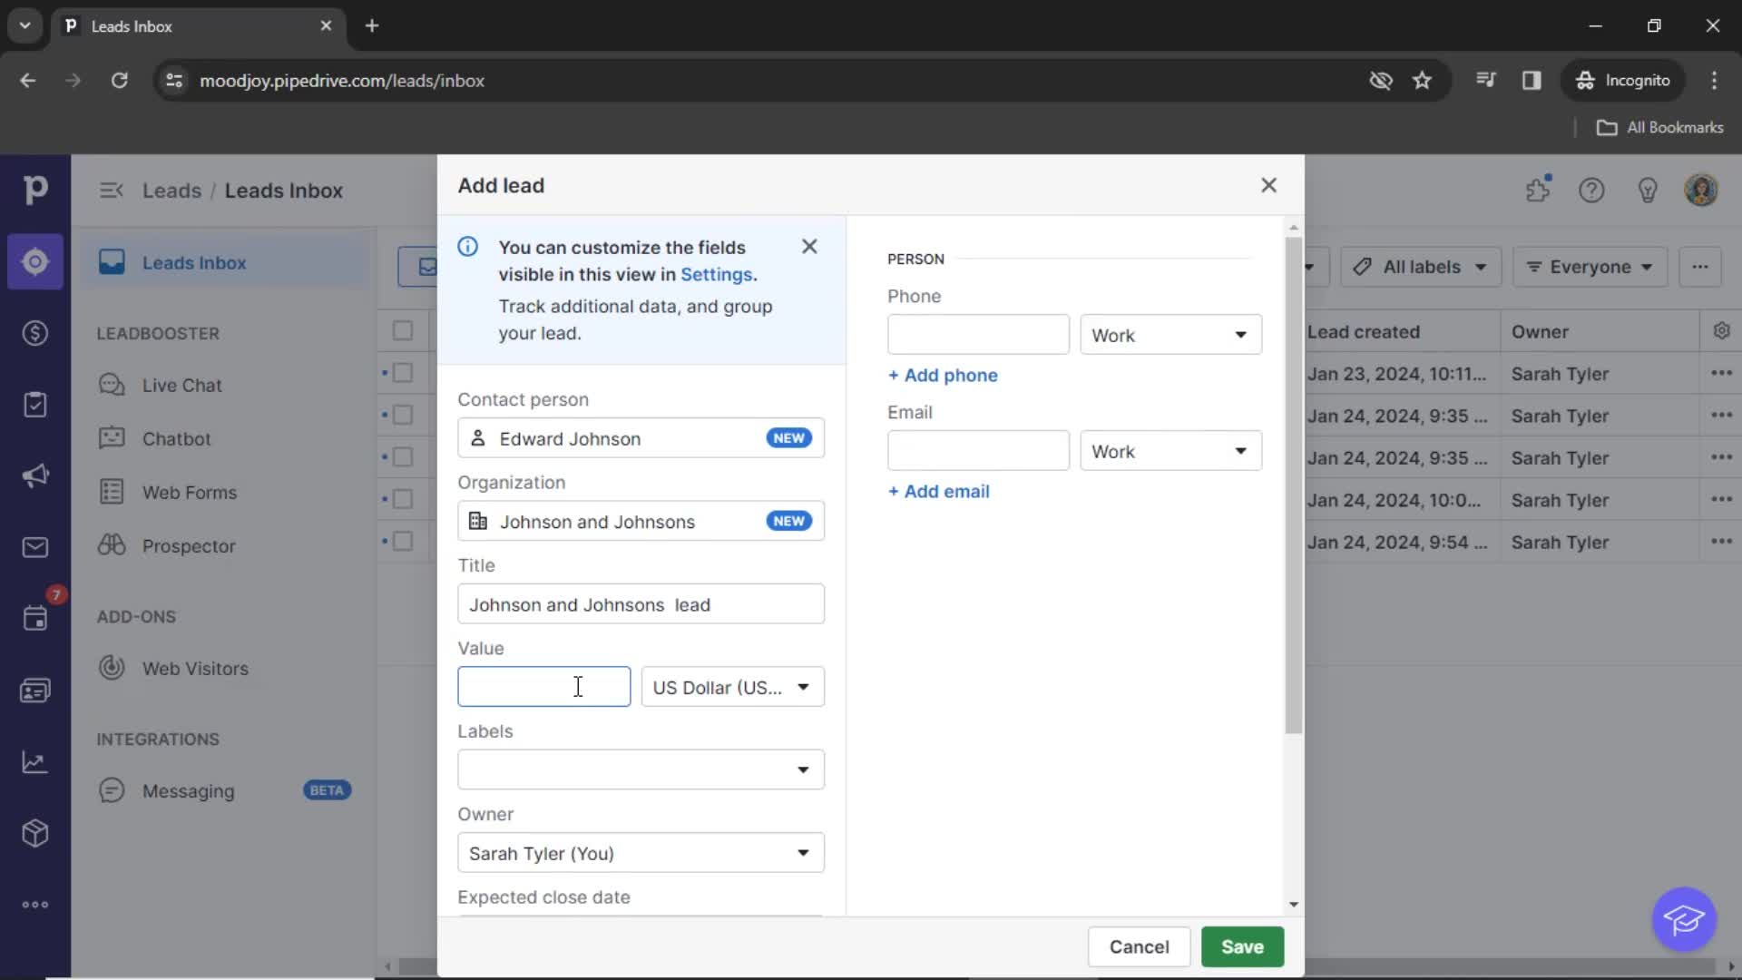
Task: Click Leads Inbox breadcrumb tab
Action: pos(284,191)
